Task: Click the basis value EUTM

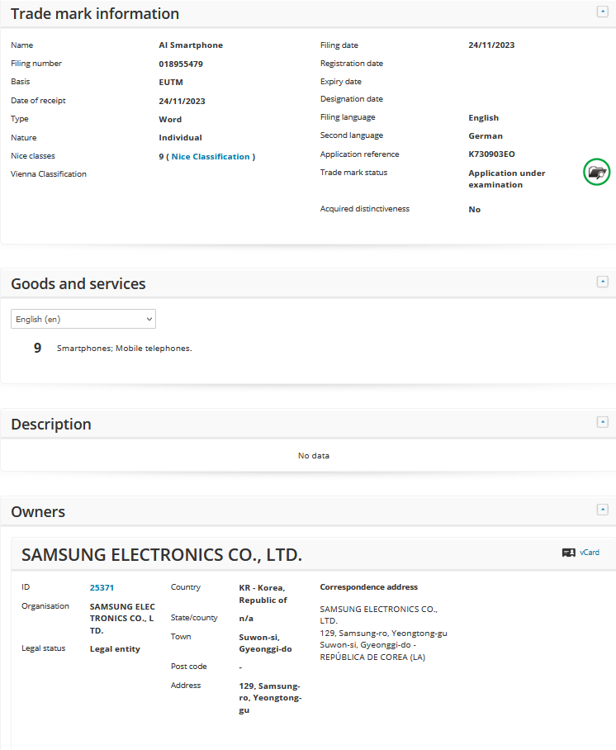Action: [x=171, y=83]
